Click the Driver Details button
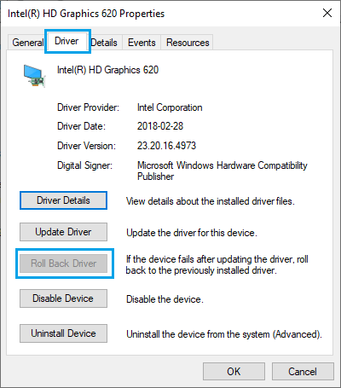The width and height of the screenshot is (341, 388). tap(63, 200)
